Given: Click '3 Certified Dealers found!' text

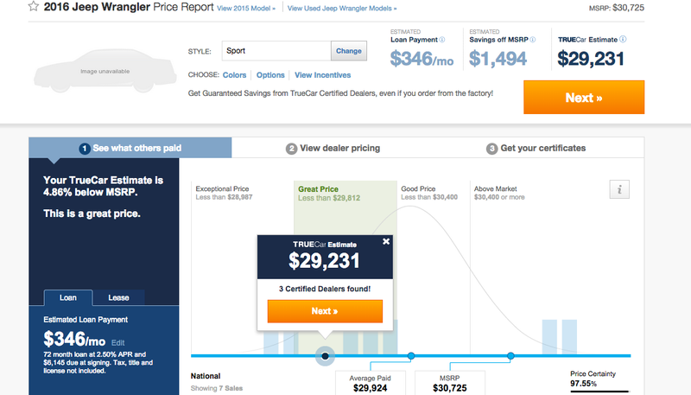Looking at the screenshot, I should point(325,289).
